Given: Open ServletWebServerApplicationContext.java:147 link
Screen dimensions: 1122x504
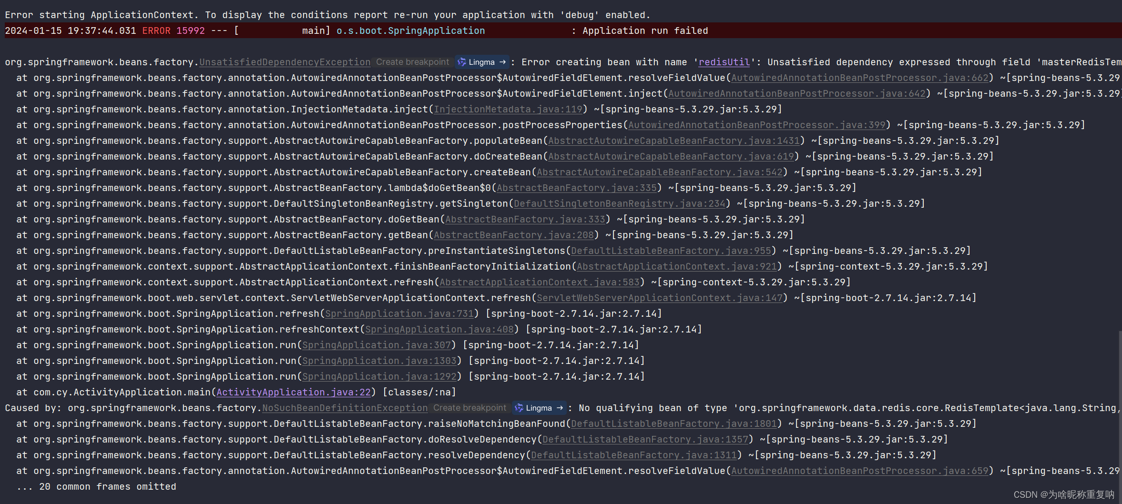Looking at the screenshot, I should coord(660,298).
